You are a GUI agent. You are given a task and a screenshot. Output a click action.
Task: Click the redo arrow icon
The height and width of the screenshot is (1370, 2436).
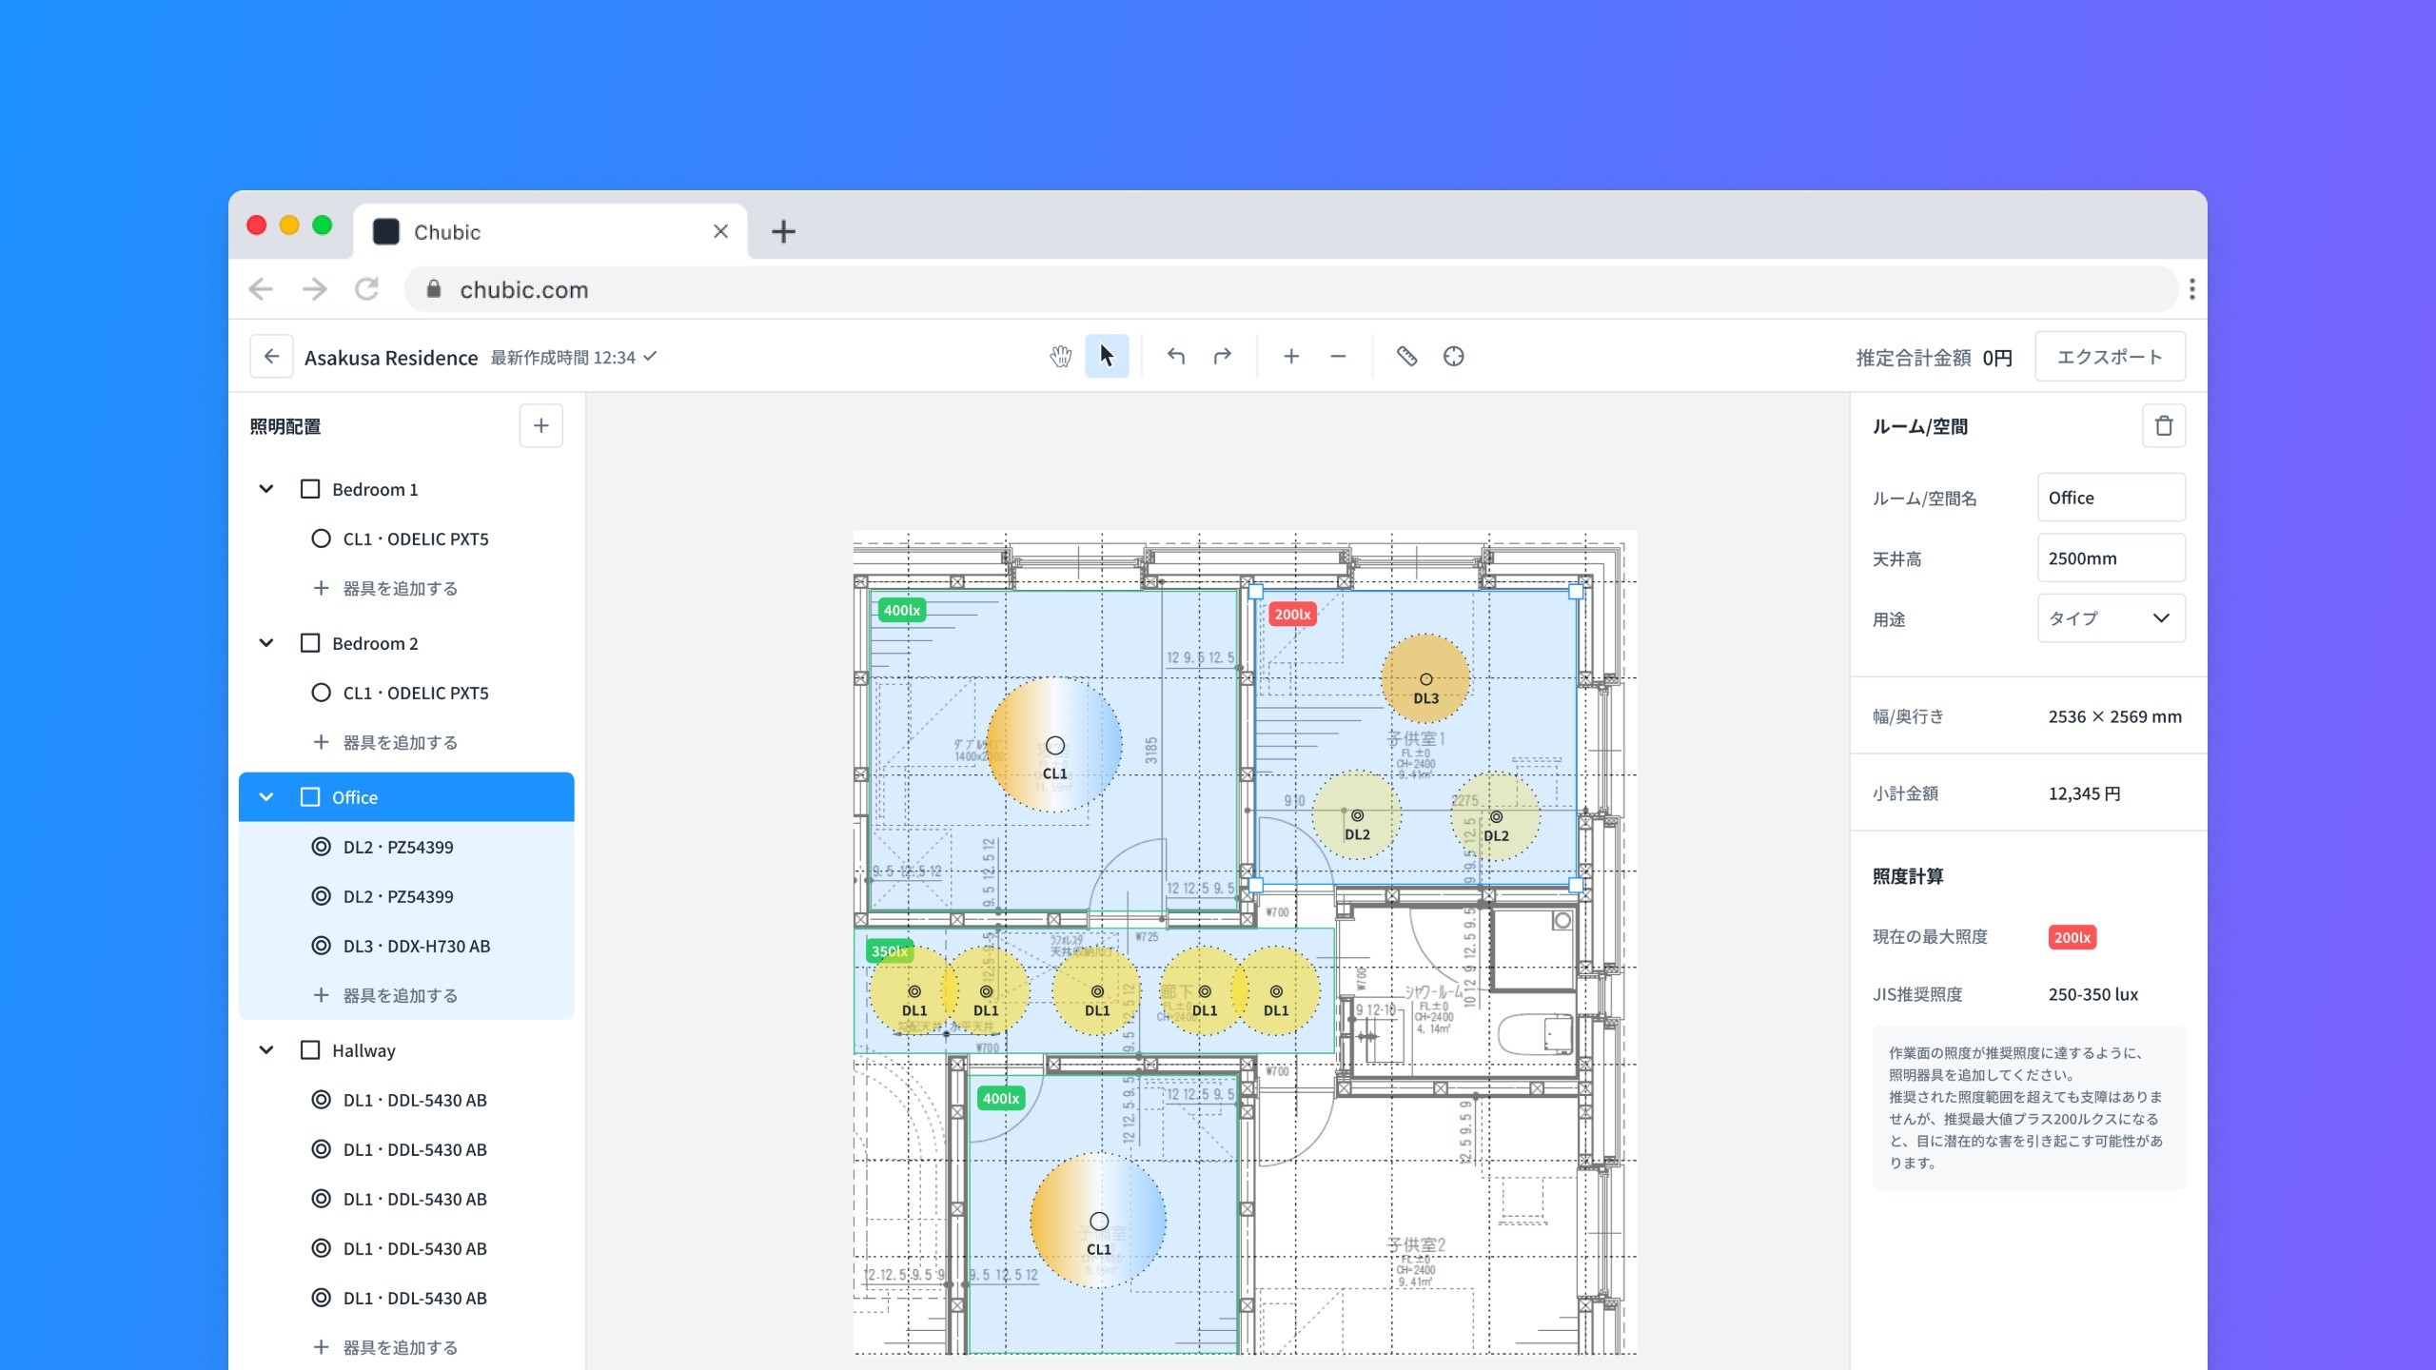click(x=1223, y=357)
